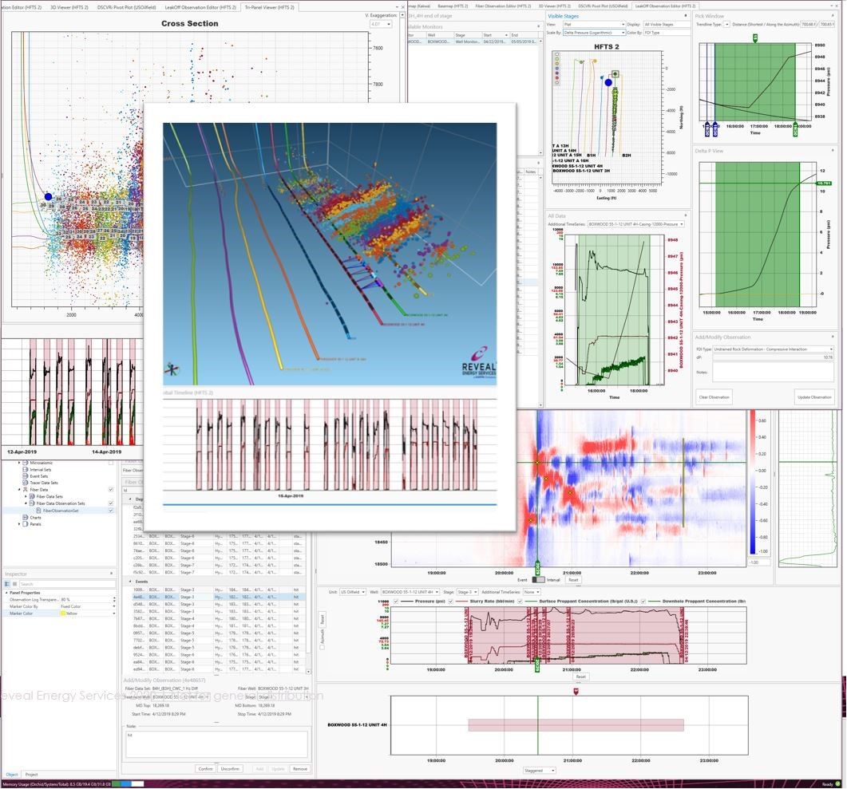The height and width of the screenshot is (789, 847).
Task: Open the LeakOff Observation Editor tab on the left
Action: pyautogui.click(x=200, y=7)
